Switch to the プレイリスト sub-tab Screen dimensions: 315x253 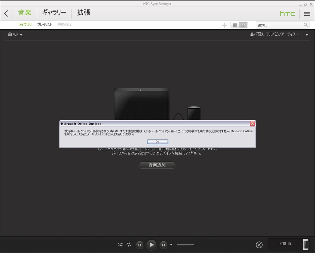(45, 25)
